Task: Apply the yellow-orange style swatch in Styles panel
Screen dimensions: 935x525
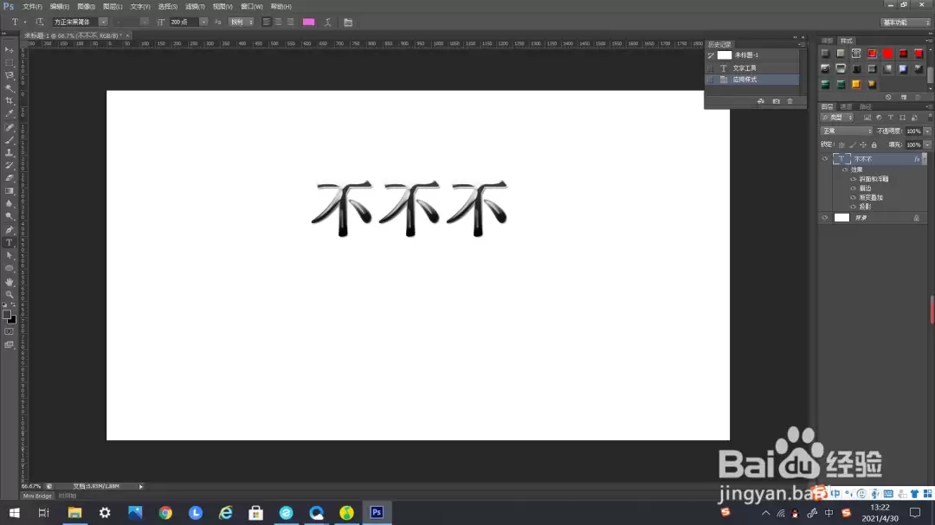Action: 856,84
